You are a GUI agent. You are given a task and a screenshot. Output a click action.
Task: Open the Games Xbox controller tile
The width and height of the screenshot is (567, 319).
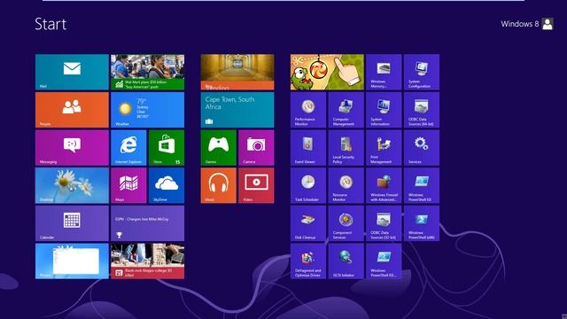coord(219,148)
